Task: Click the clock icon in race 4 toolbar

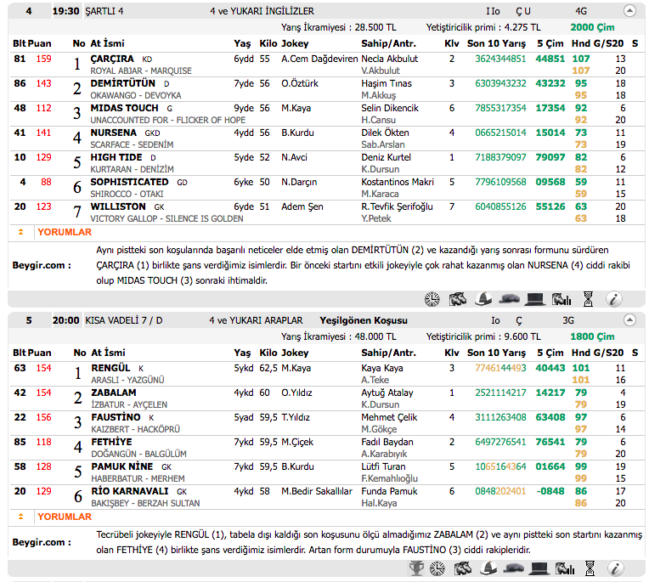Action: point(432,298)
